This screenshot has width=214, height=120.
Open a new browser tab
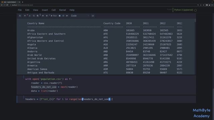point(22,2)
